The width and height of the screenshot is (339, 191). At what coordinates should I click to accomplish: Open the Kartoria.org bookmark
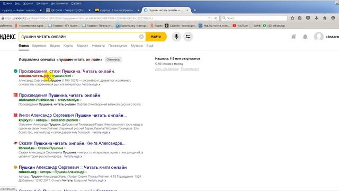click(x=131, y=26)
